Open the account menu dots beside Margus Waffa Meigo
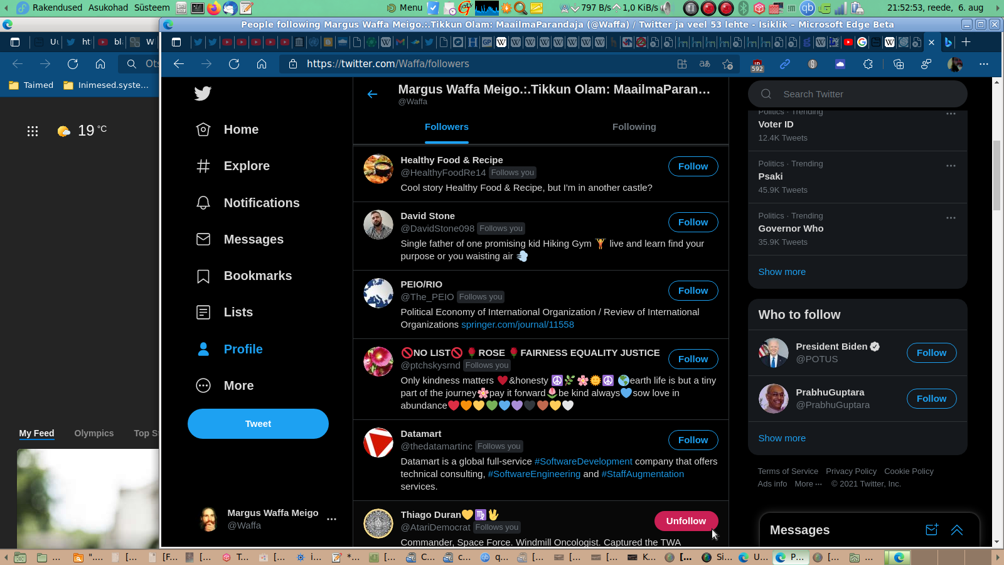Image resolution: width=1004 pixels, height=565 pixels. tap(331, 519)
